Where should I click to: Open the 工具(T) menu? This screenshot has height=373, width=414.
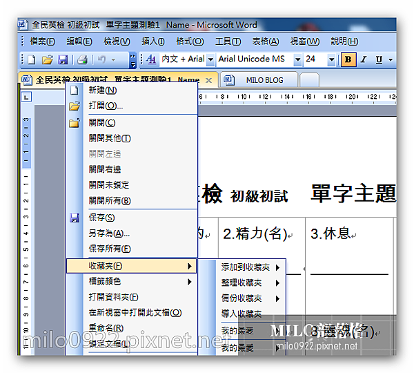point(228,41)
